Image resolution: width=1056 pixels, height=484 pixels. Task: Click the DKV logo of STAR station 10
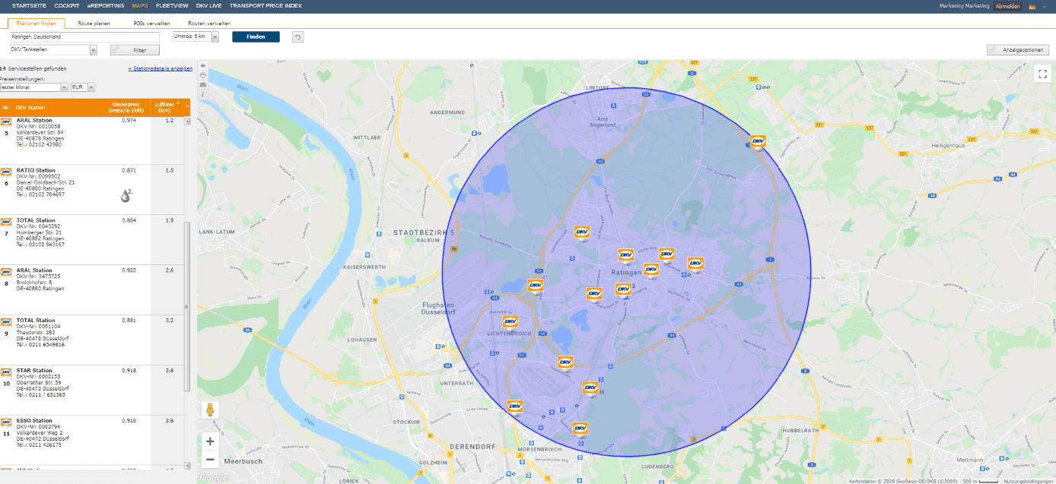click(x=5, y=372)
